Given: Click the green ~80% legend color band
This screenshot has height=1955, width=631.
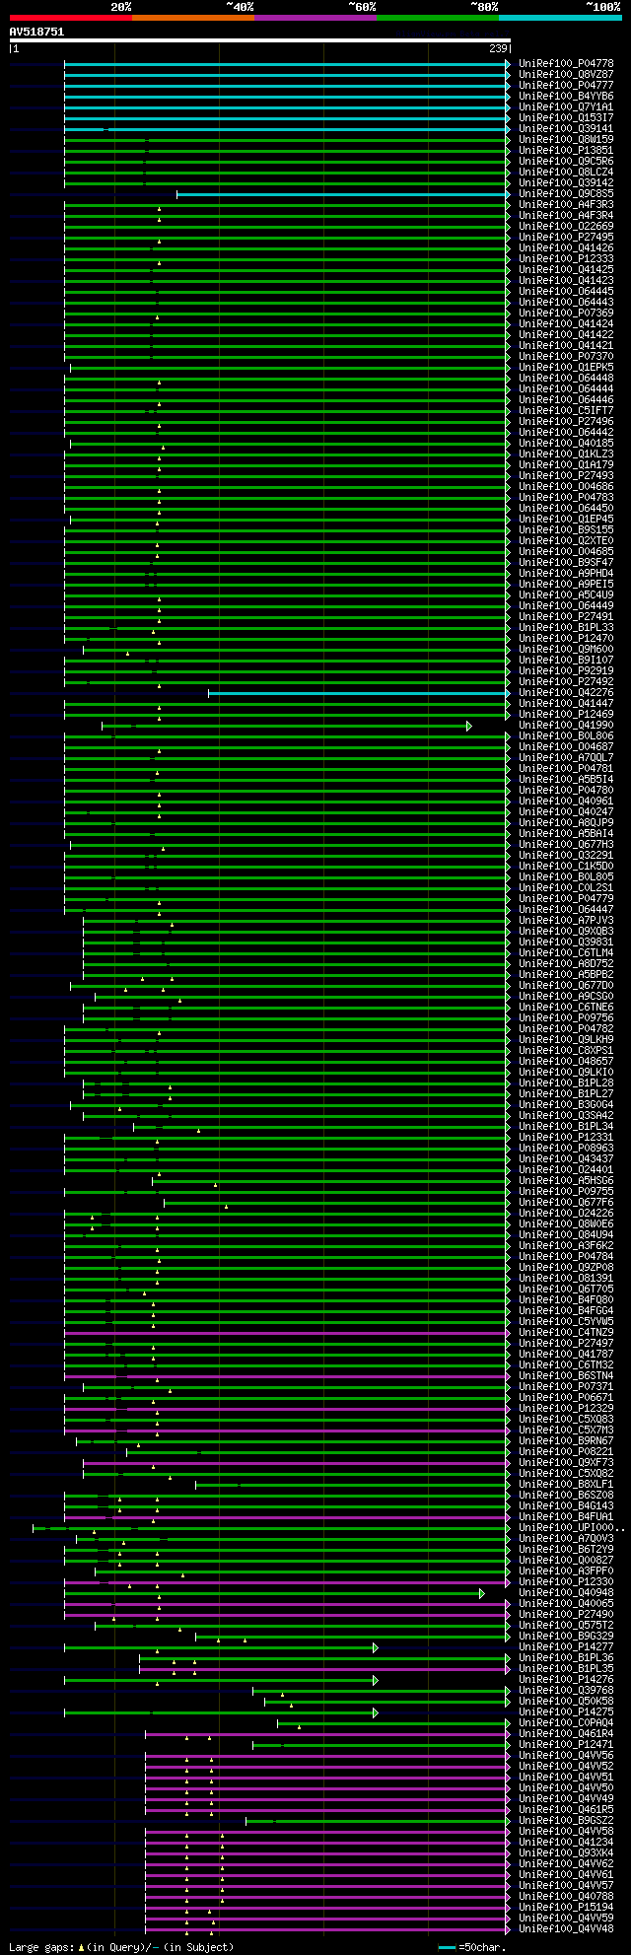Looking at the screenshot, I should (x=438, y=18).
